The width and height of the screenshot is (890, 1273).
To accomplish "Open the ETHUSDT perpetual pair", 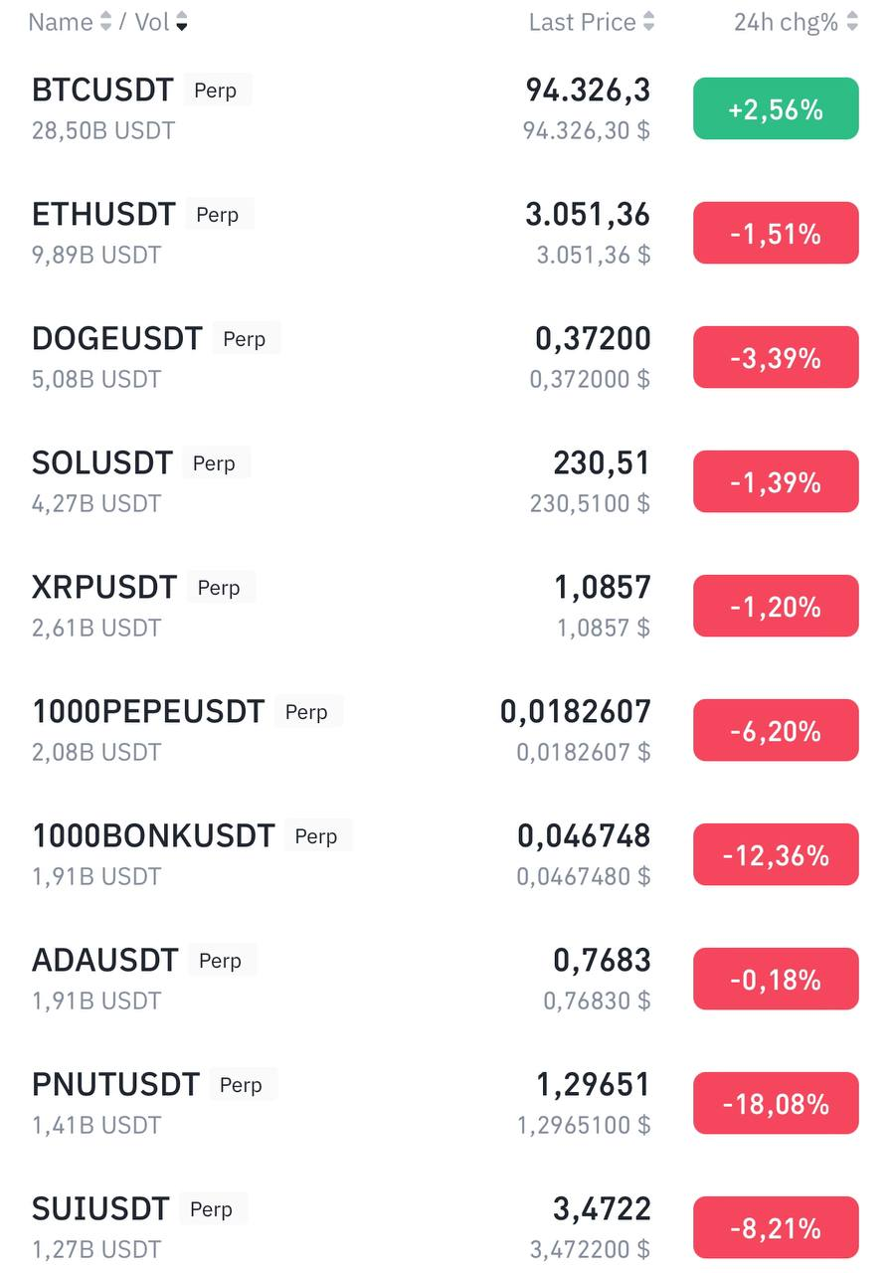I will pyautogui.click(x=104, y=215).
